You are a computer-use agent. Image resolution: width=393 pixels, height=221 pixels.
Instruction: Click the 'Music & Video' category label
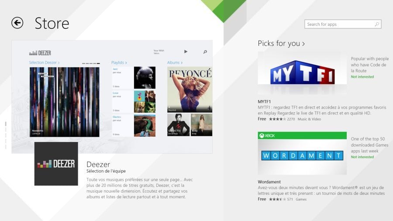pyautogui.click(x=309, y=119)
